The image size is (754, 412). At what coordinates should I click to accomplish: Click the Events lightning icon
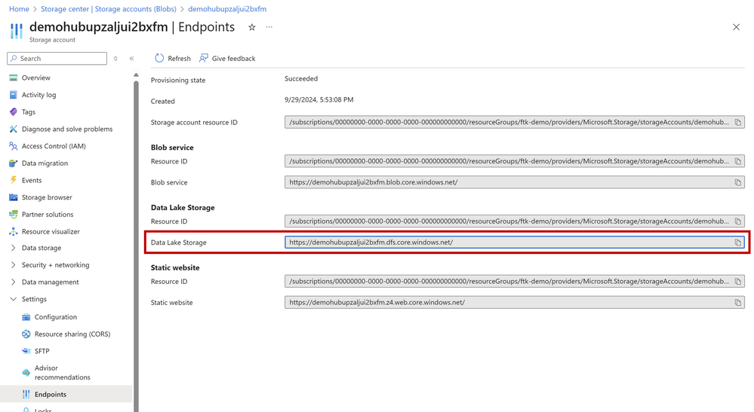click(14, 180)
